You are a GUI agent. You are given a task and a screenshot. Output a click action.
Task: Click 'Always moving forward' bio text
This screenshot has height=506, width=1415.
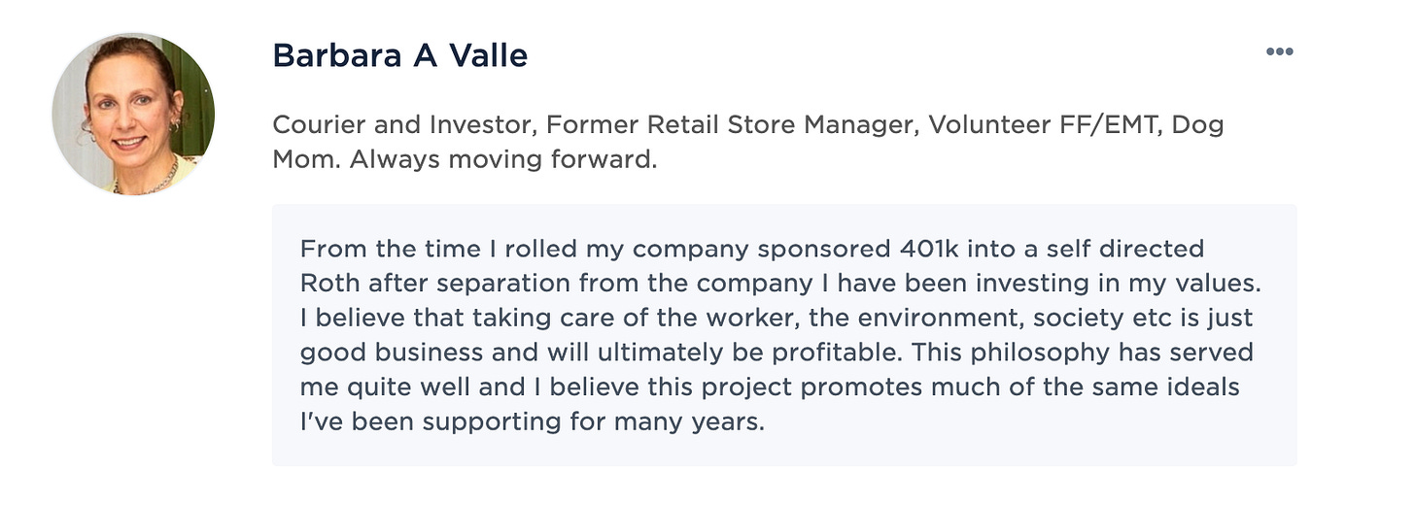(503, 159)
